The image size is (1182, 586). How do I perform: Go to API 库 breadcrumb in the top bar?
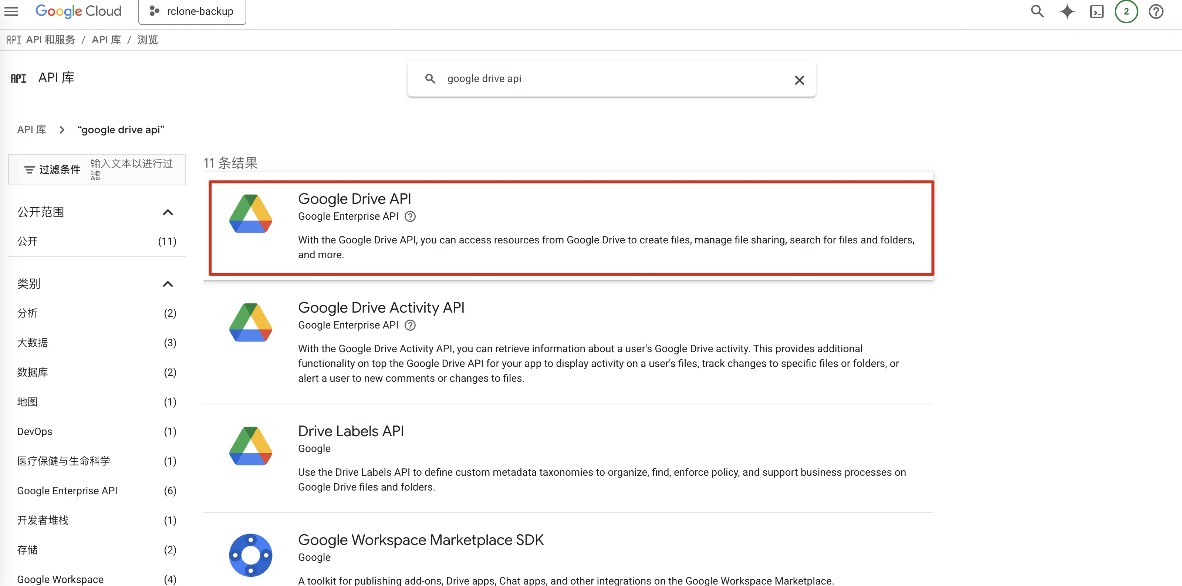pos(107,40)
